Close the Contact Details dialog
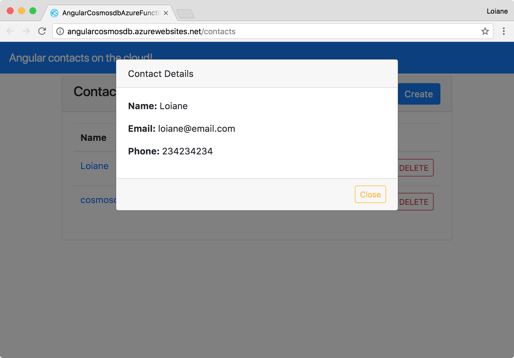Screen dimensions: 514x358 (370, 194)
